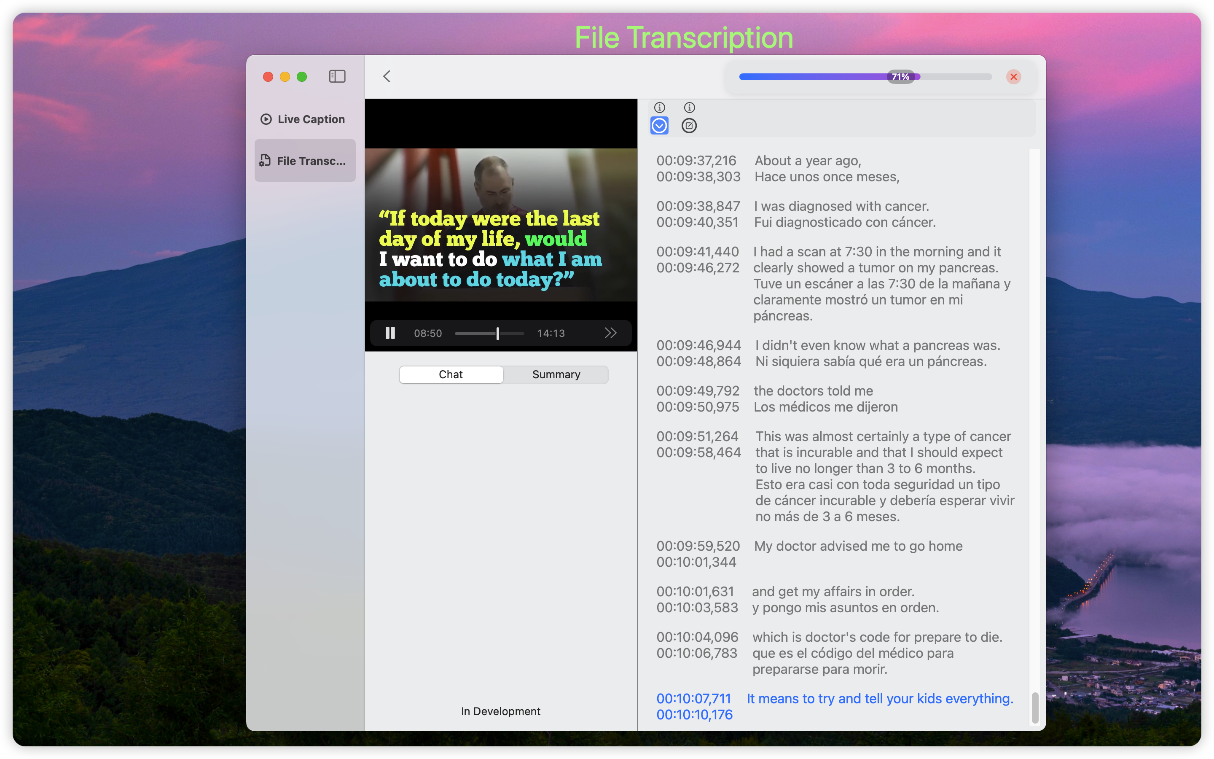This screenshot has height=759, width=1214.
Task: Click 'and get my affairs in order.' line
Action: coord(833,591)
